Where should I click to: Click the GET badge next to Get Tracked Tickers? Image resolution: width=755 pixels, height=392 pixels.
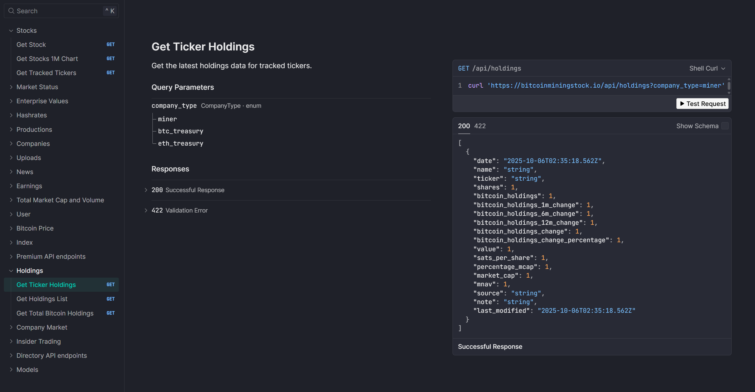pyautogui.click(x=110, y=73)
